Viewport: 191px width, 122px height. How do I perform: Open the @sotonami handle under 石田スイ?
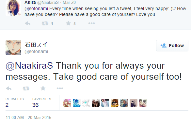click(x=36, y=51)
